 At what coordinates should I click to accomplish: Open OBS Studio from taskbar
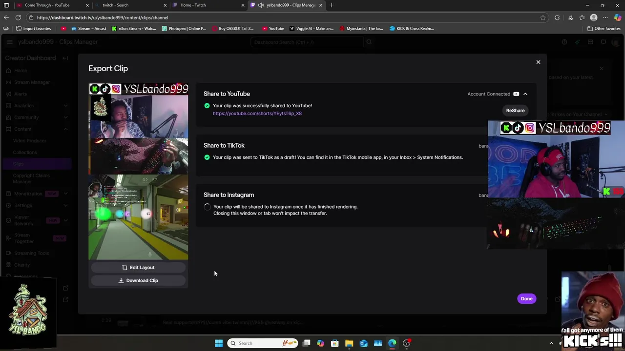[x=406, y=343]
